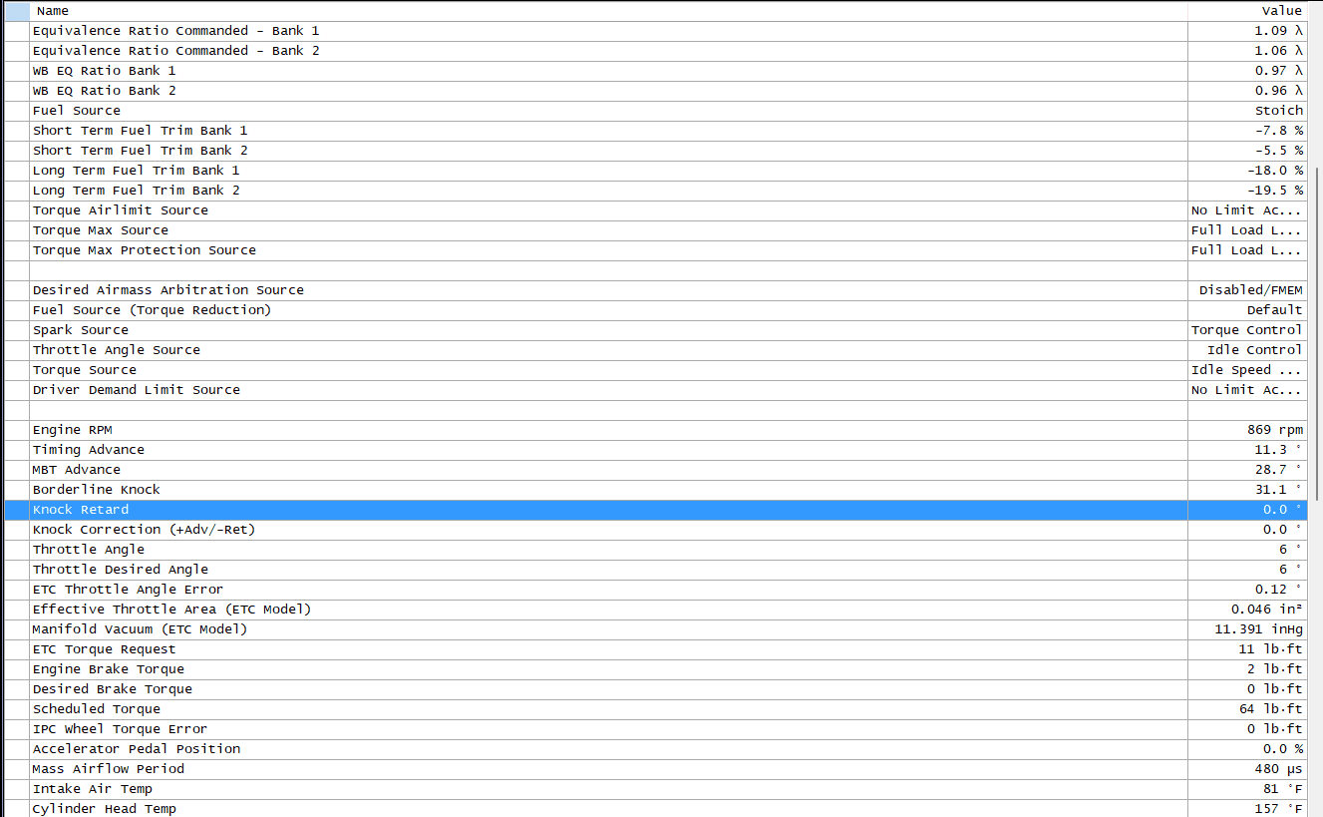Click the highlighted Knock Retard row
Screen dimensions: 1323x817
[x=656, y=510]
